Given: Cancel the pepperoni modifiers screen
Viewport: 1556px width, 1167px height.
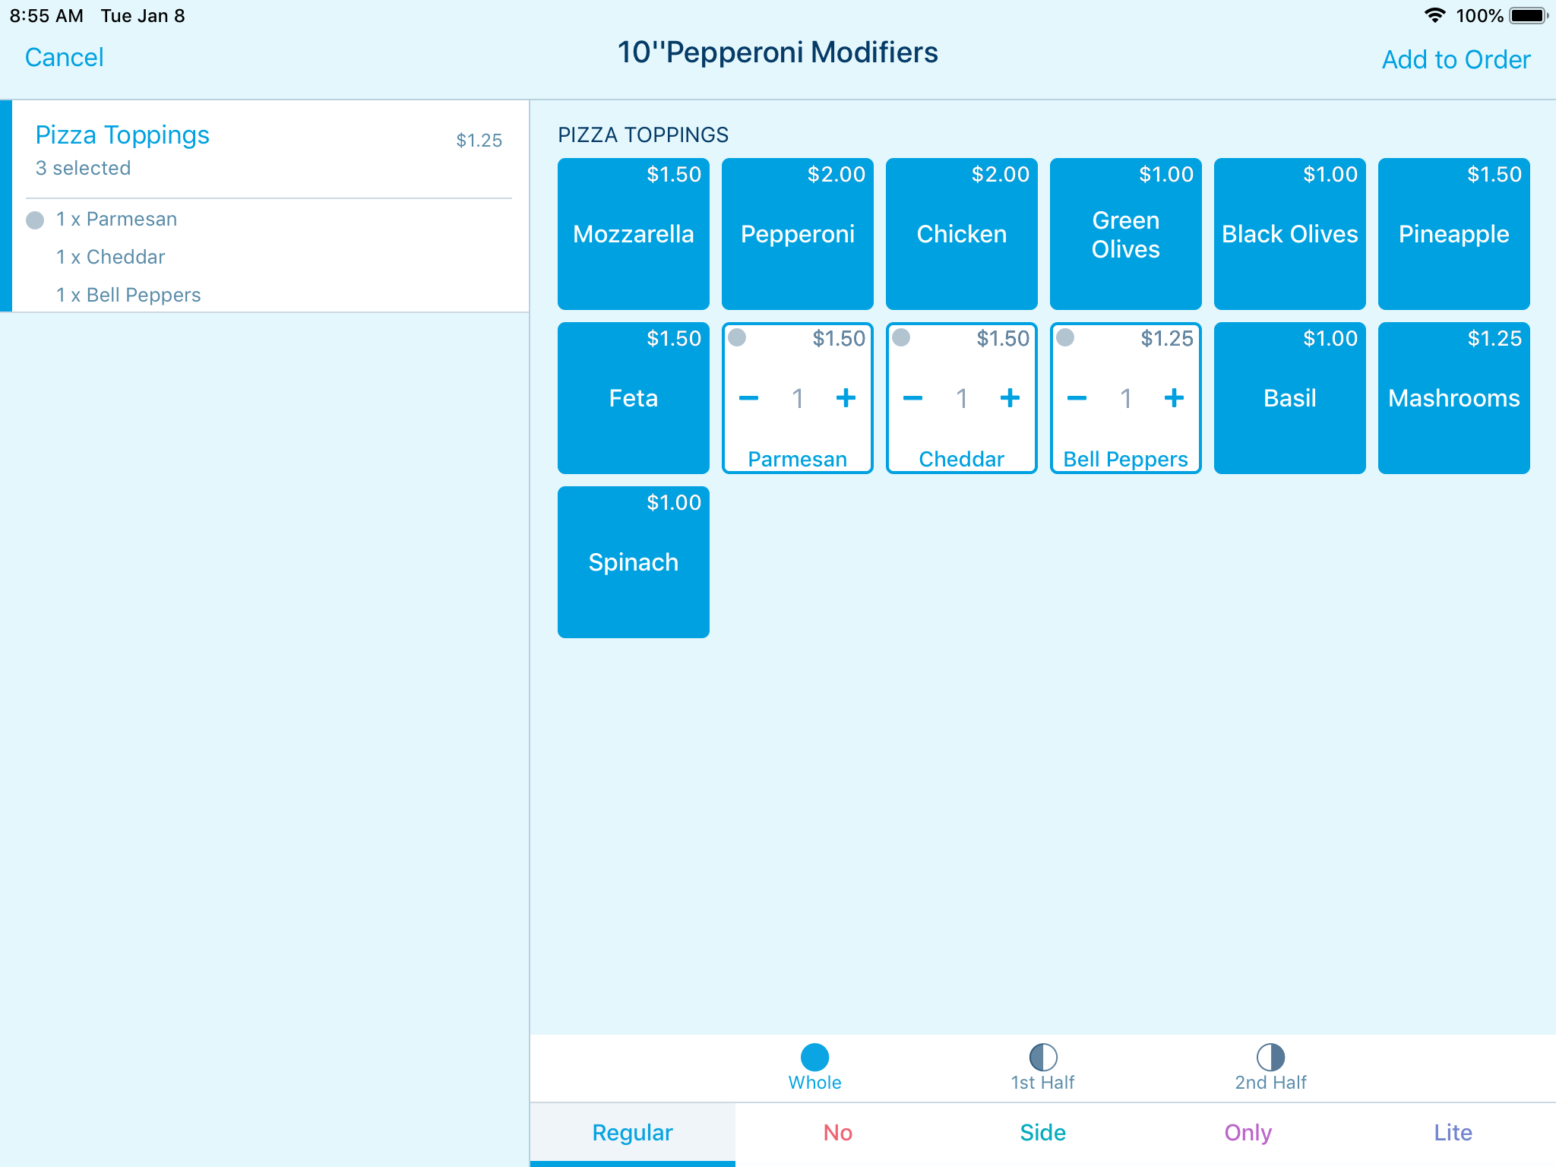Looking at the screenshot, I should (64, 58).
